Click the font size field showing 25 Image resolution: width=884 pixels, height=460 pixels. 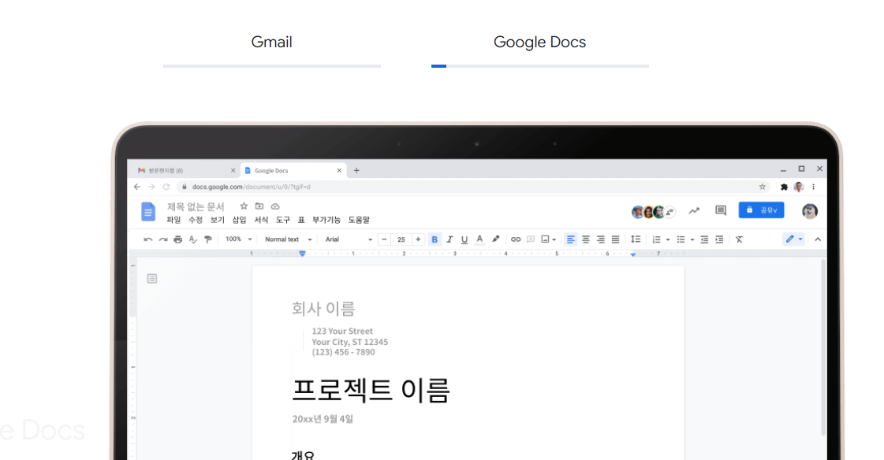point(401,239)
